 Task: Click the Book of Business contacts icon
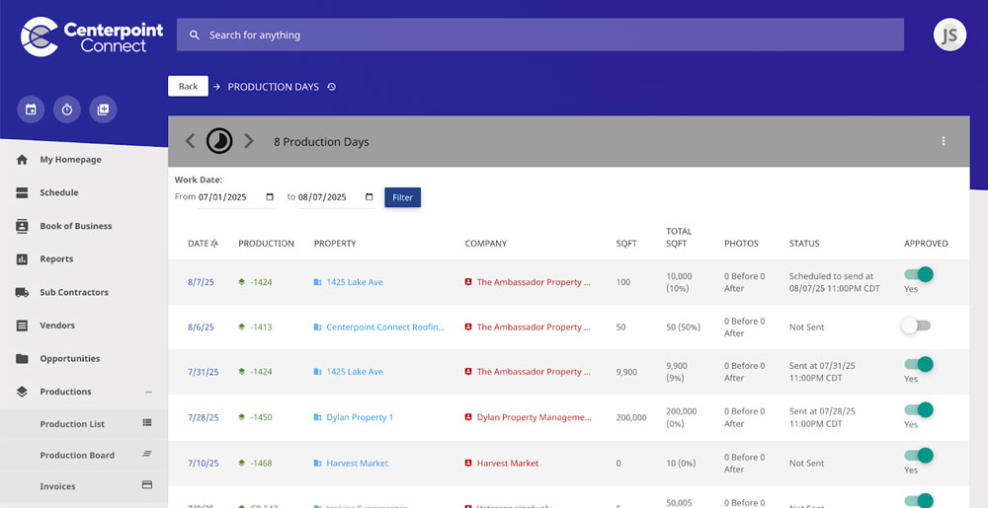pyautogui.click(x=22, y=226)
